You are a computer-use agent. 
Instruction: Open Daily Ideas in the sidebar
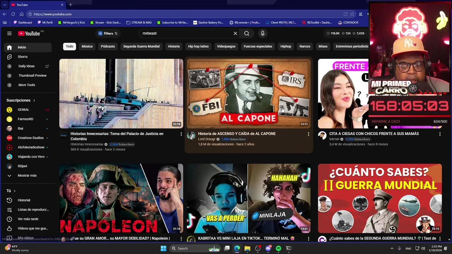pos(28,66)
